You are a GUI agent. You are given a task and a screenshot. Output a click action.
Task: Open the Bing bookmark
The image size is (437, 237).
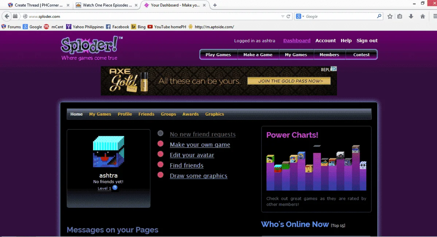click(138, 27)
